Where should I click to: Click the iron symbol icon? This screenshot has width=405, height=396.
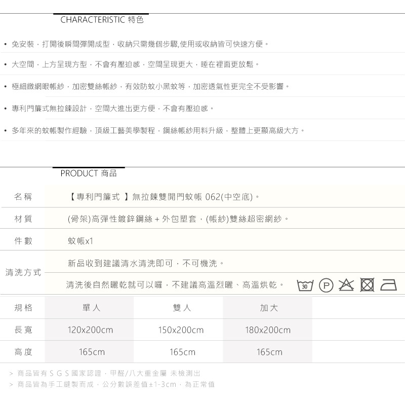click(x=388, y=285)
